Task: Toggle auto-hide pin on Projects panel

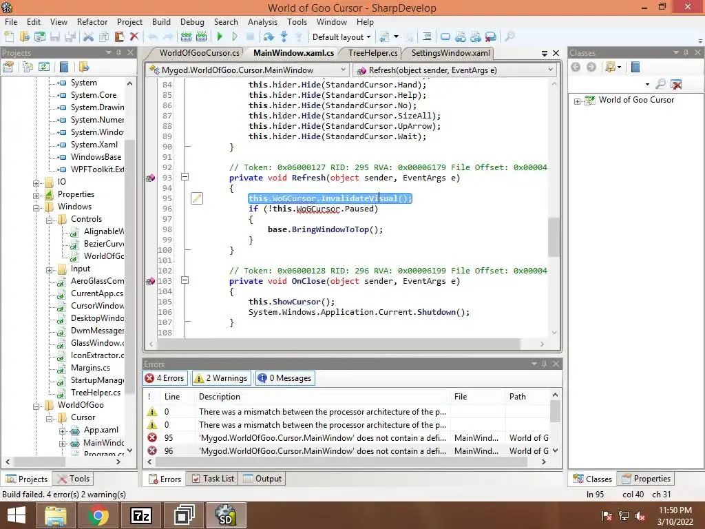Action: 118,52
